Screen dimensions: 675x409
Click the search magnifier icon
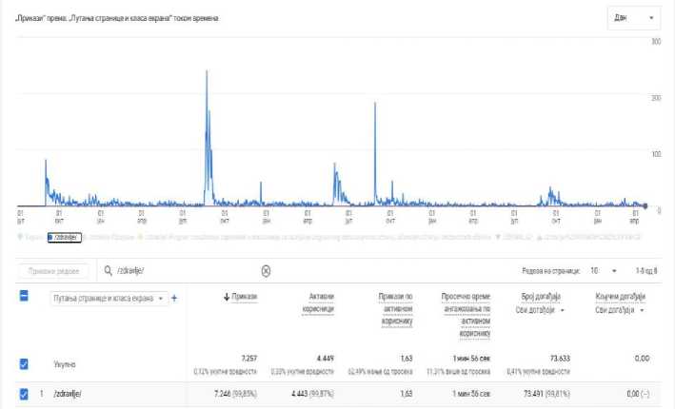pos(108,270)
